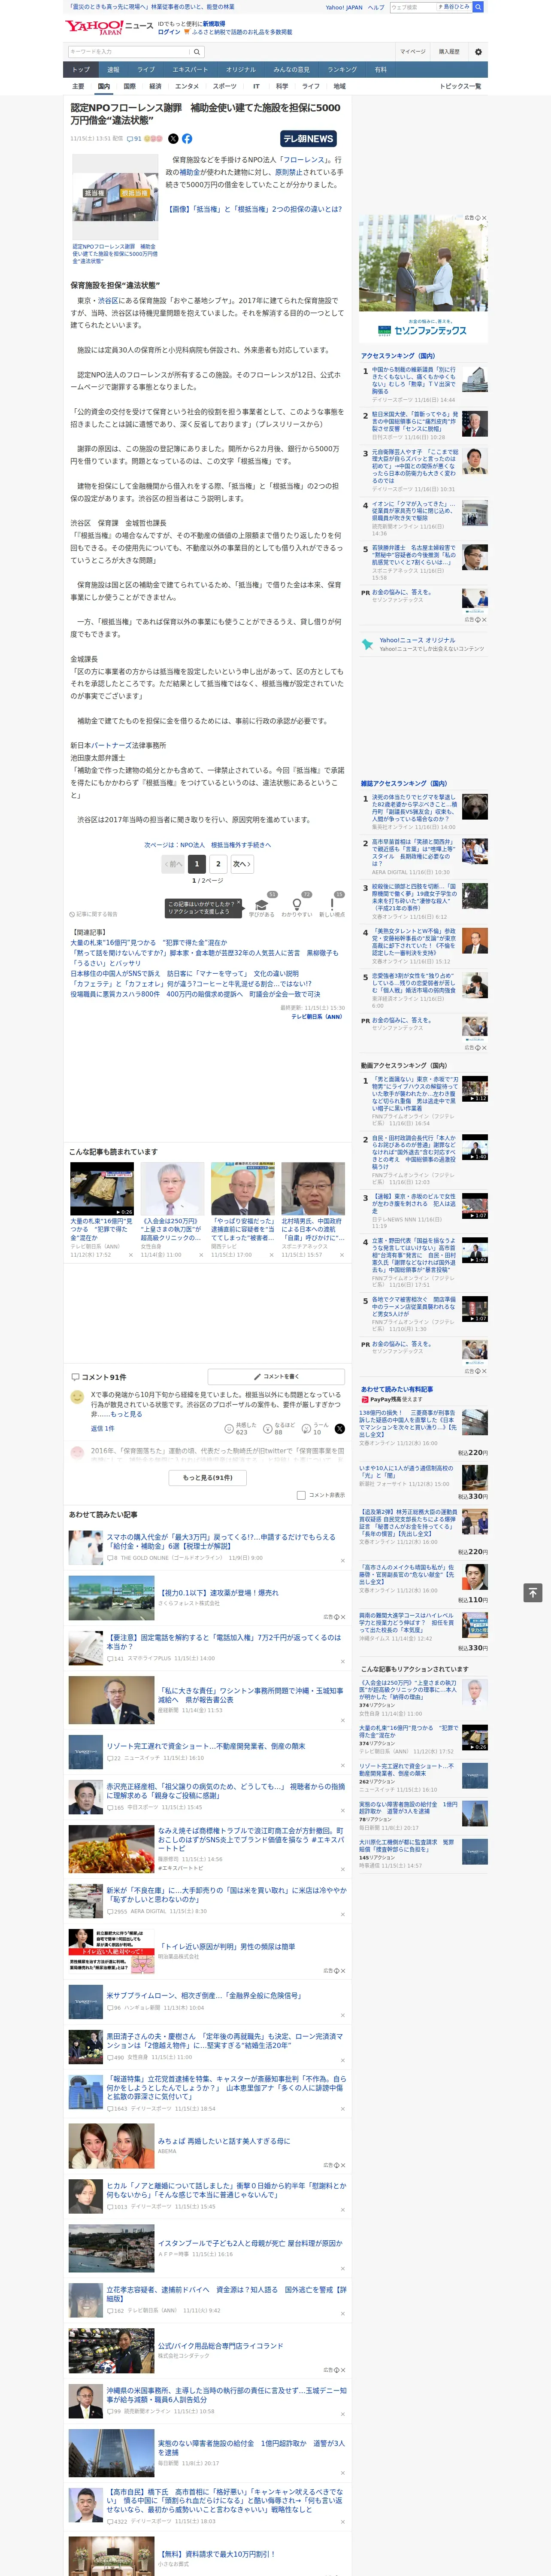Select the 経済 category tab
Image resolution: width=551 pixels, height=2576 pixels.
pos(155,86)
